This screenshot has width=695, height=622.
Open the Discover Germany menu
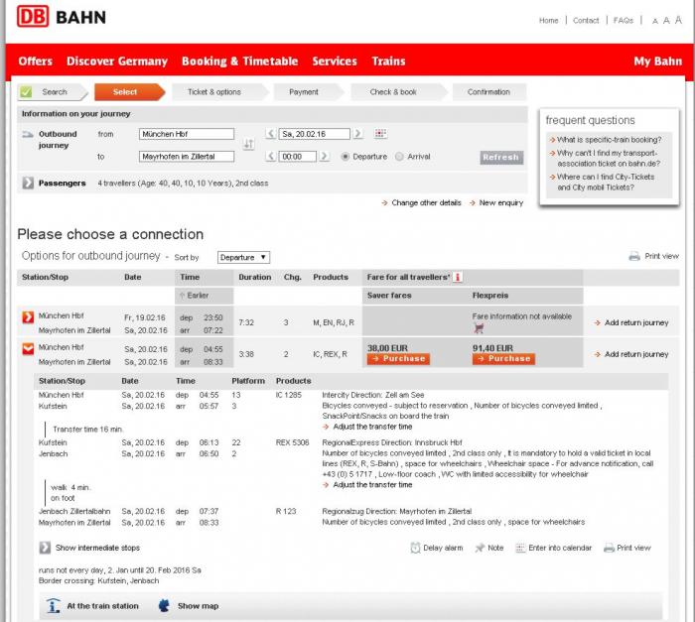(x=117, y=62)
